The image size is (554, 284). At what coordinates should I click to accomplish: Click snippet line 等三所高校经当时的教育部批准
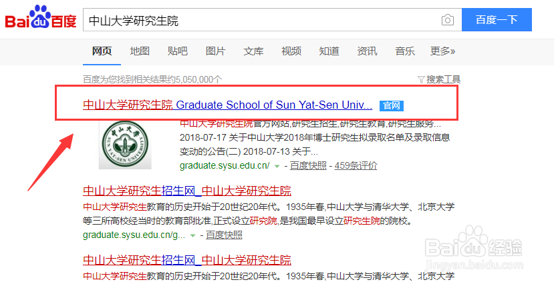[x=248, y=221]
